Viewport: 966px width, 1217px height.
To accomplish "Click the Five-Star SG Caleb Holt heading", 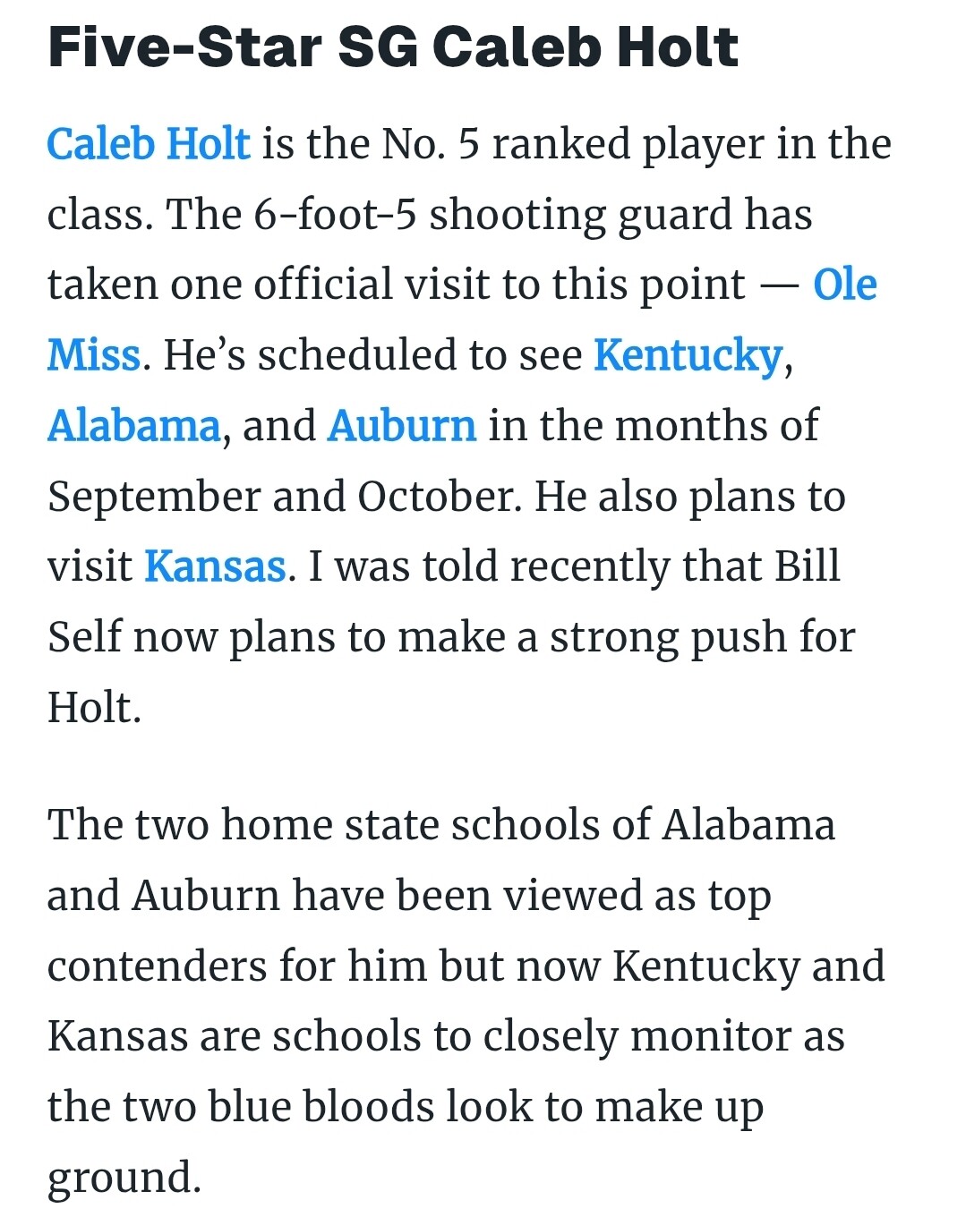I will click(x=393, y=47).
